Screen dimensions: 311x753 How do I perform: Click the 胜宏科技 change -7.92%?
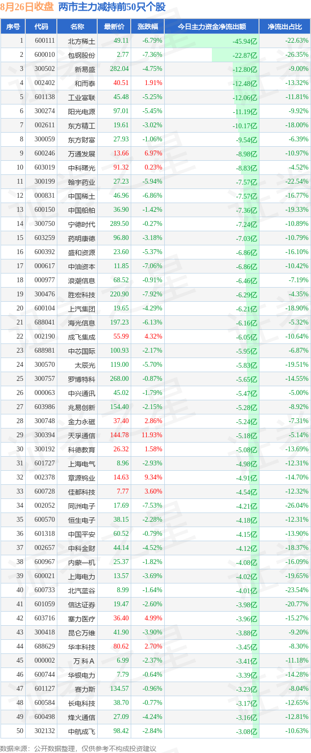click(153, 294)
